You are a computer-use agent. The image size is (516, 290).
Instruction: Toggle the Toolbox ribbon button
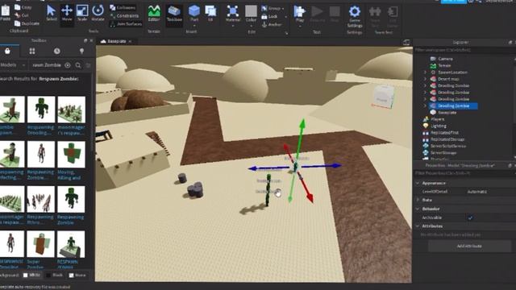tap(174, 14)
